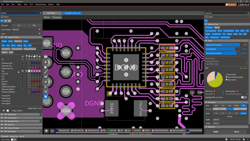Turn All Layers Off
The height and width of the screenshot is (141, 250).
click(x=34, y=25)
